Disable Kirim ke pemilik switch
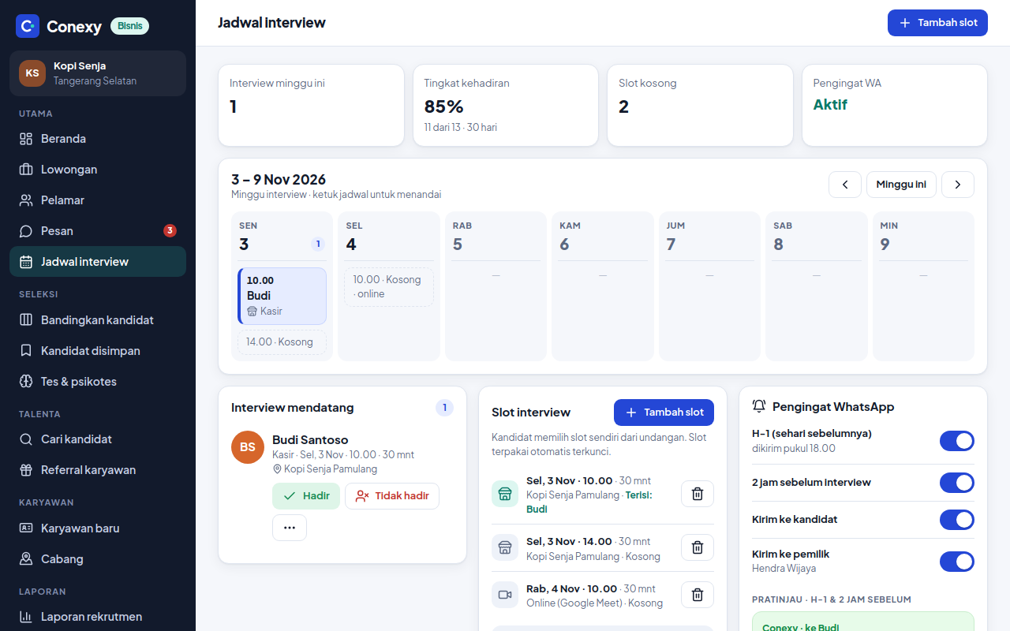Viewport: 1010px width, 631px height. tap(957, 562)
